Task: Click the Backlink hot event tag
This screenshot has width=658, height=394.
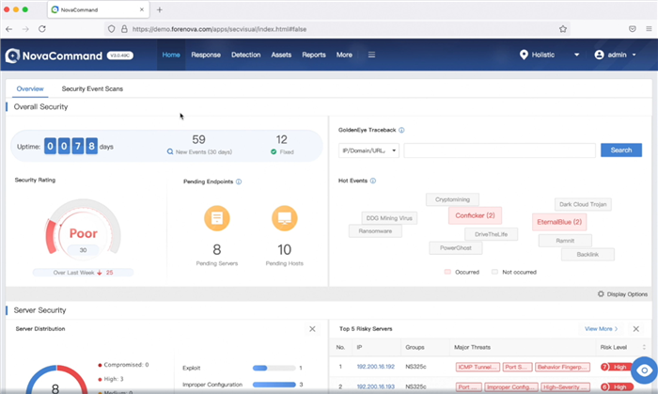Action: click(x=587, y=254)
